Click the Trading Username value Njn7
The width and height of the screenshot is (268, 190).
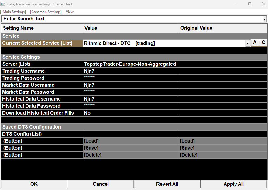click(131, 71)
